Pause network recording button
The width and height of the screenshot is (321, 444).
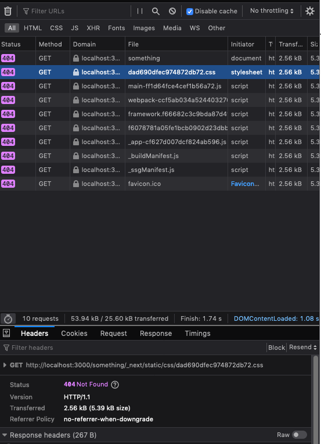click(140, 11)
